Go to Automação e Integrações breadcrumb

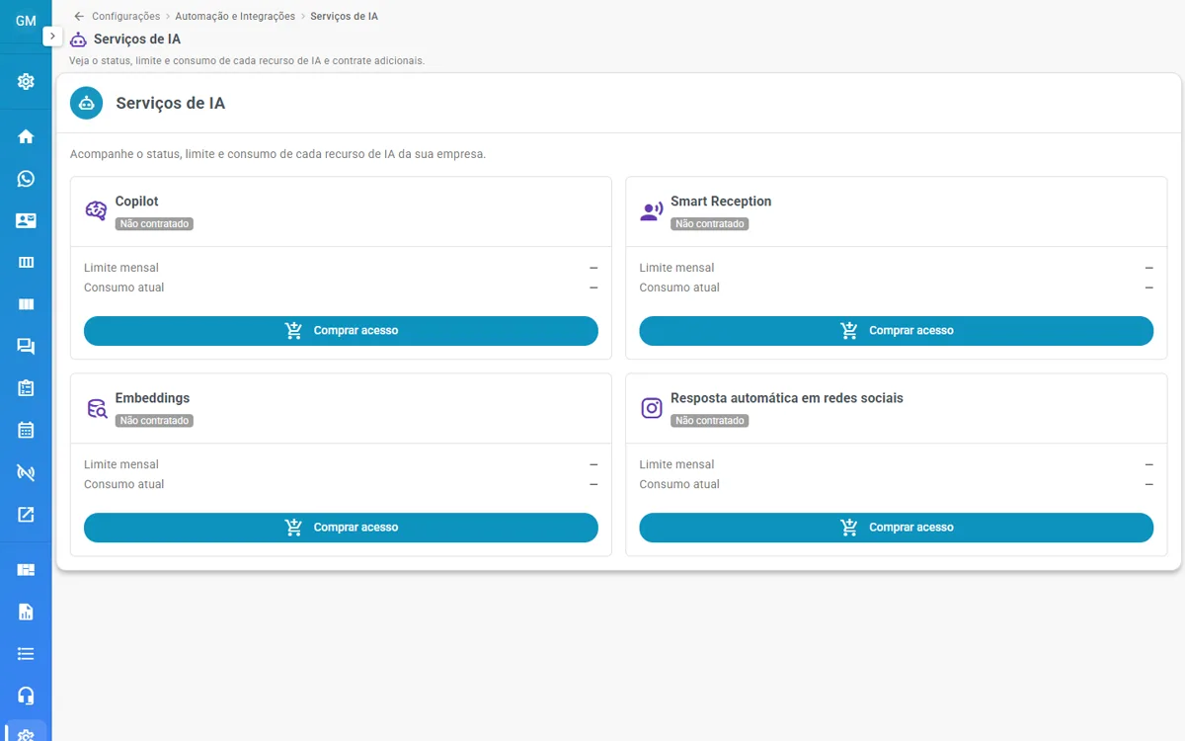(x=235, y=17)
